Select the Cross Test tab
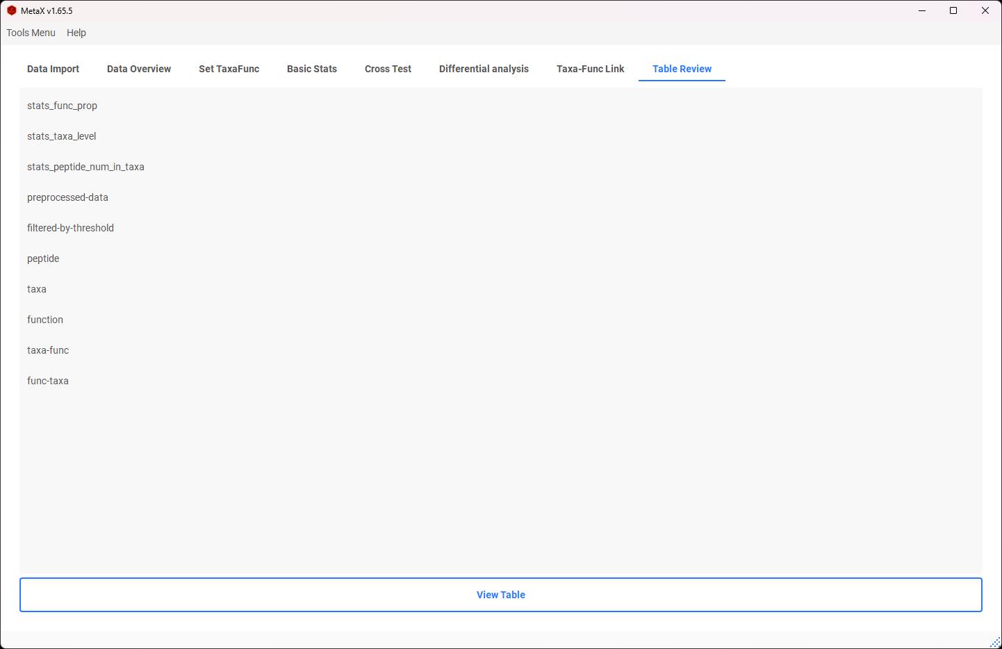 388,69
